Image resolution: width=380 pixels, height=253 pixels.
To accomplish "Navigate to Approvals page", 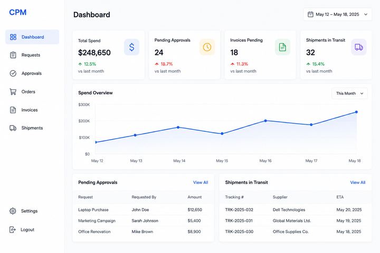I will (32, 73).
